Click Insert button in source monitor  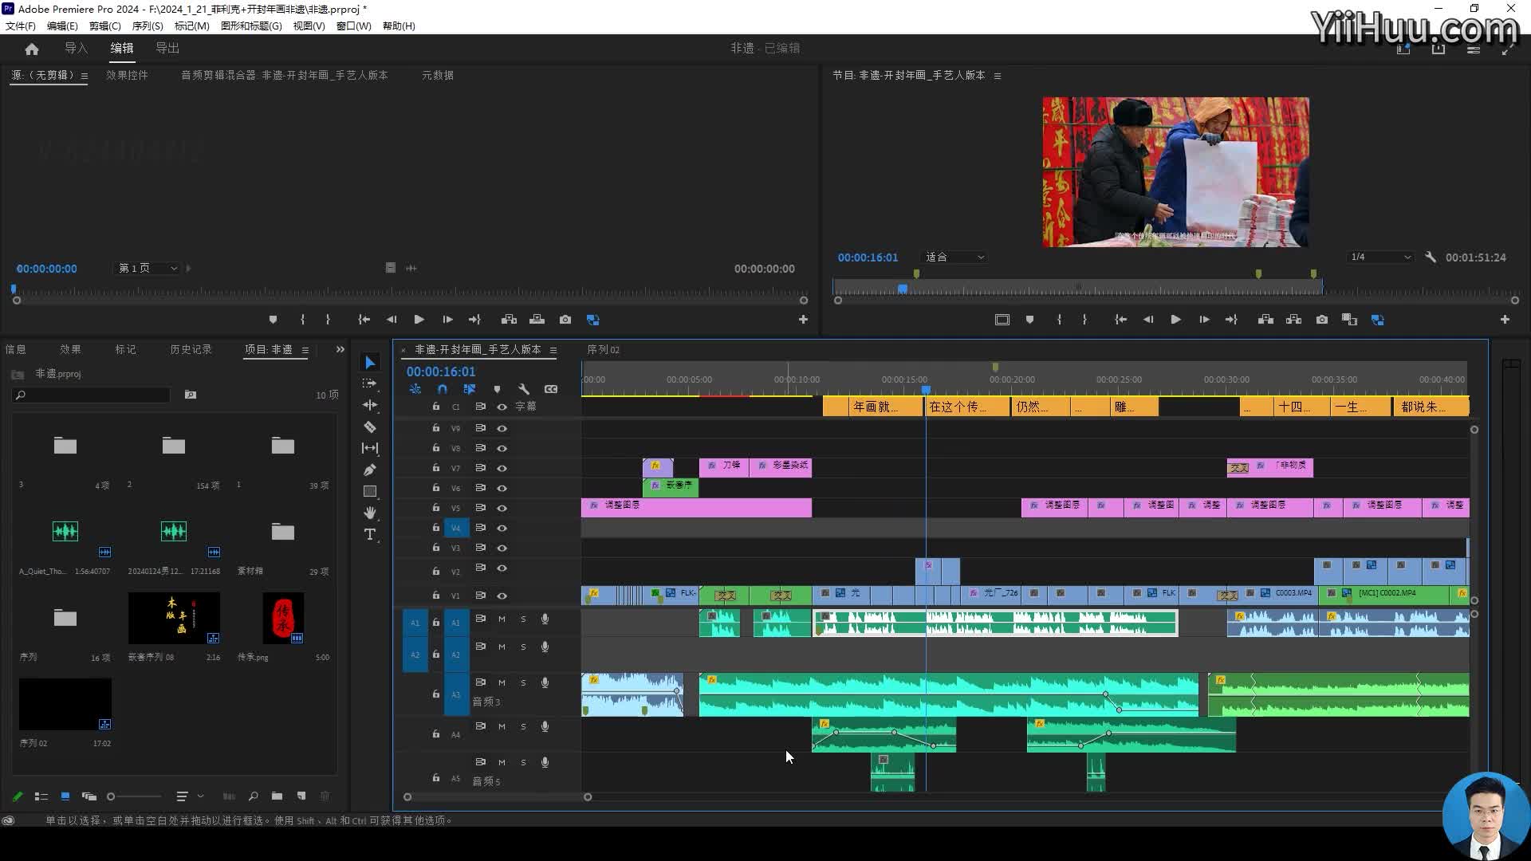coord(509,320)
